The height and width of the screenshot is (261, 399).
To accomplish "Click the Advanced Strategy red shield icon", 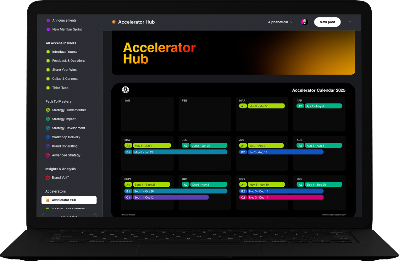I will [x=48, y=155].
